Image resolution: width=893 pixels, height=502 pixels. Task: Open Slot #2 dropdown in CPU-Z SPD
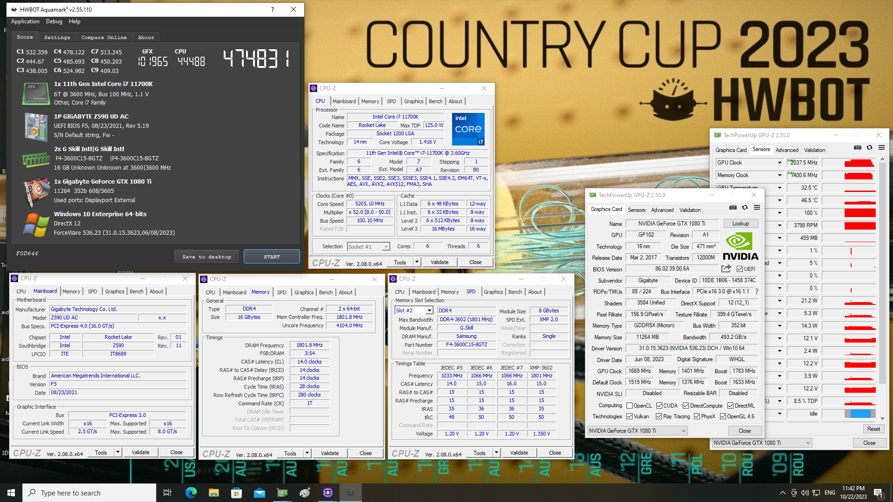429,310
